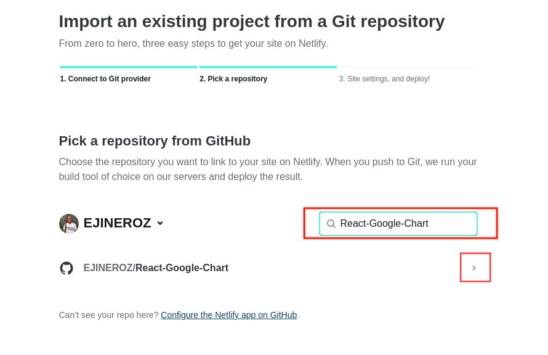
Task: Select the 2. Pick a repository step
Action: pyautogui.click(x=233, y=79)
